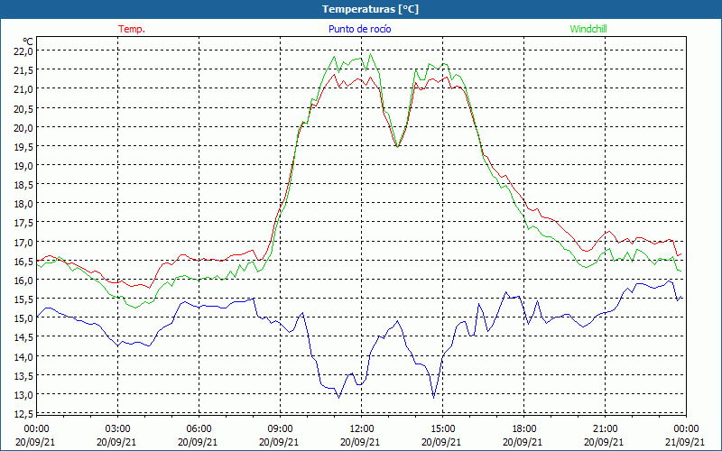This screenshot has width=722, height=451.
Task: Click the '°C' unit label on the axis
Action: (28, 41)
